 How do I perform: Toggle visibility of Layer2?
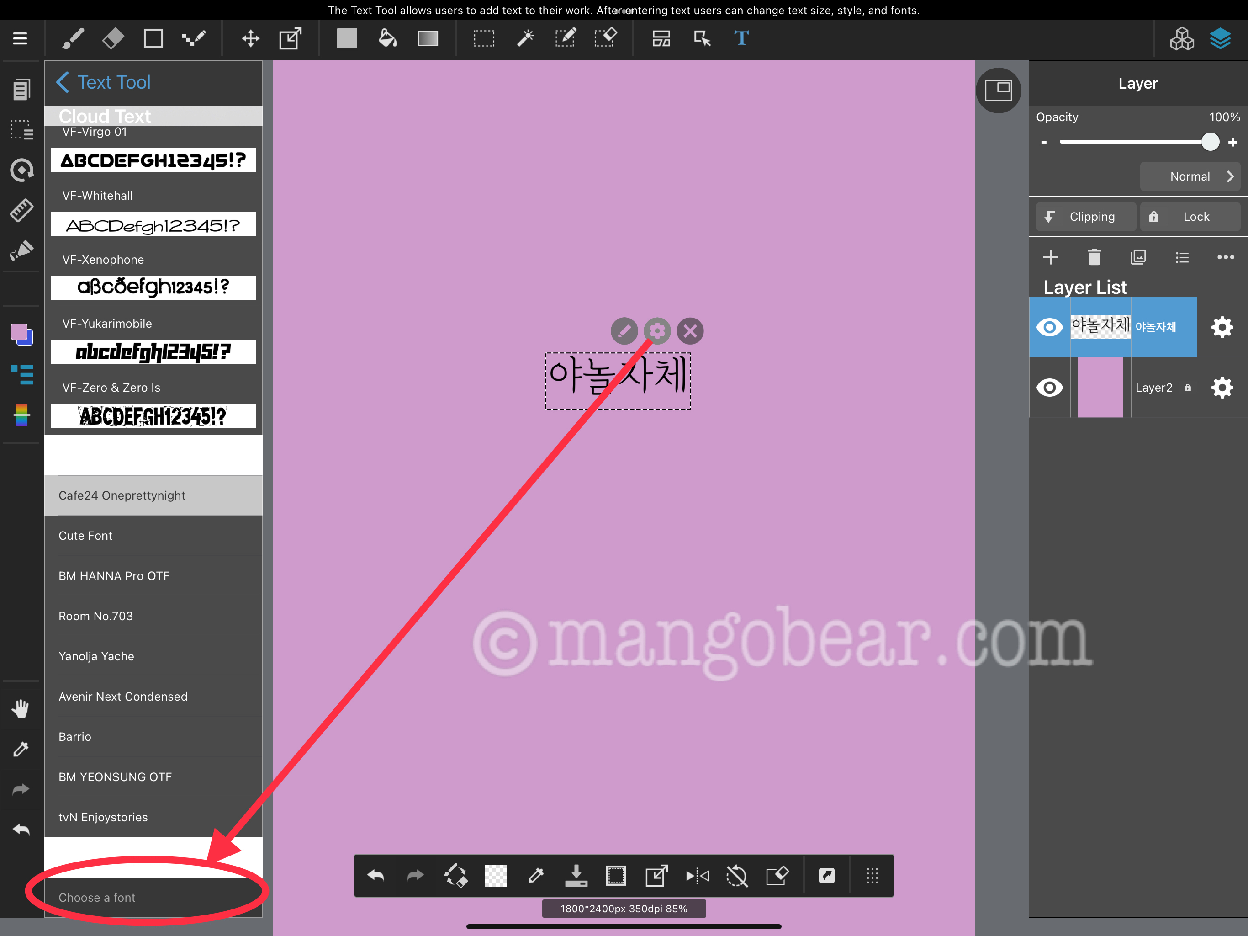point(1049,388)
